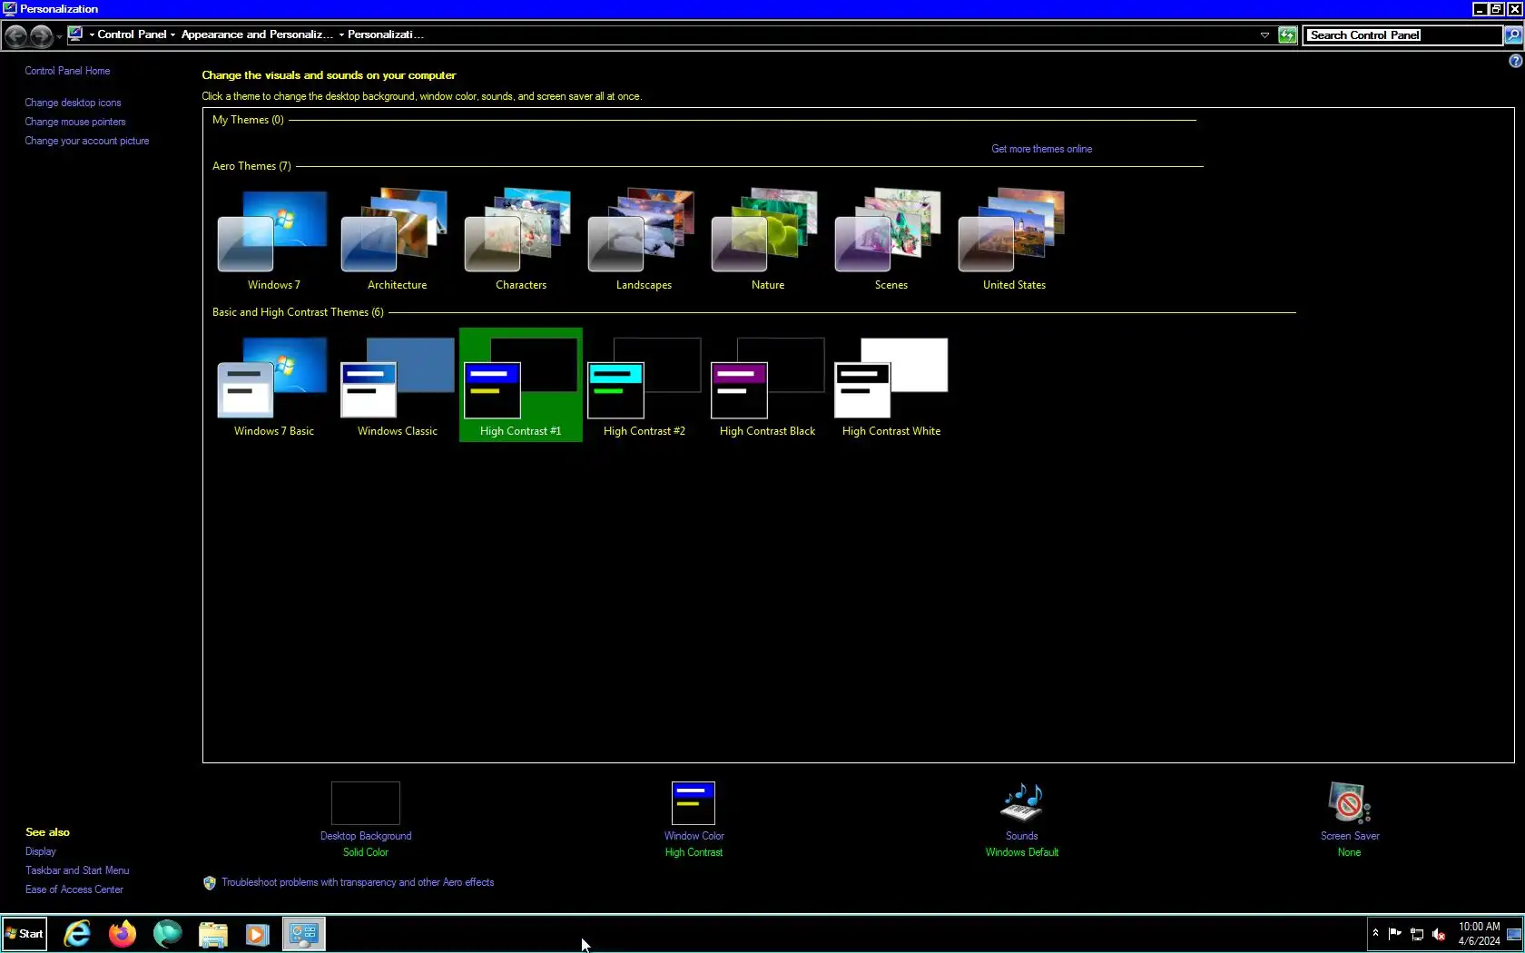
Task: Expand the breadcrumb arrow after Control Panel
Action: tap(172, 35)
